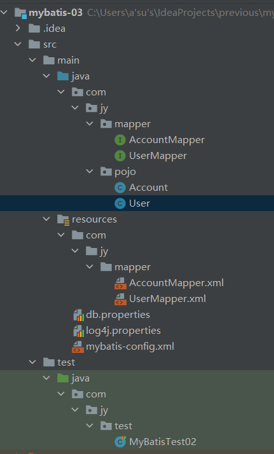Collapse the java folder under test

46,378
